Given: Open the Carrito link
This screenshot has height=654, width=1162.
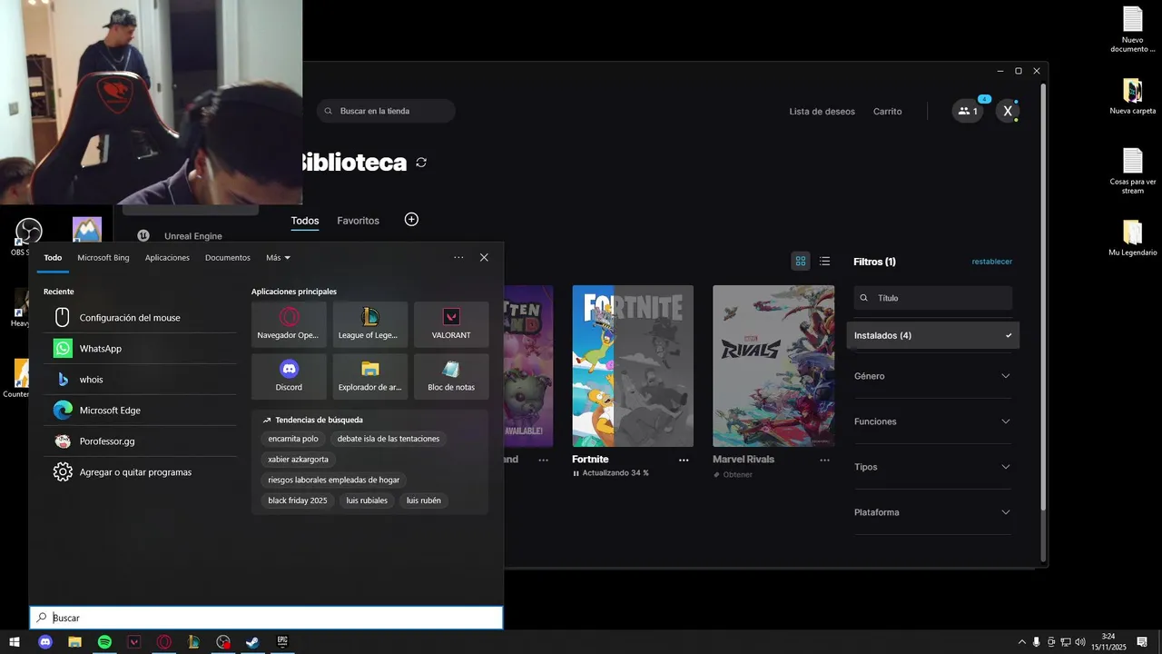Looking at the screenshot, I should pyautogui.click(x=887, y=112).
